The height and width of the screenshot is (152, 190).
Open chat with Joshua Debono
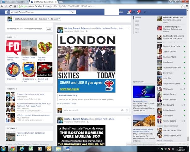(x=171, y=52)
